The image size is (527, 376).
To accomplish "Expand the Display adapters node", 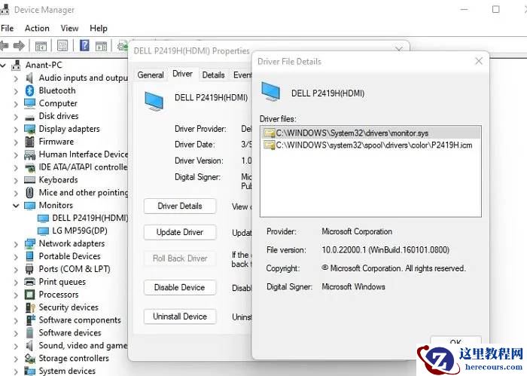I will tap(16, 130).
